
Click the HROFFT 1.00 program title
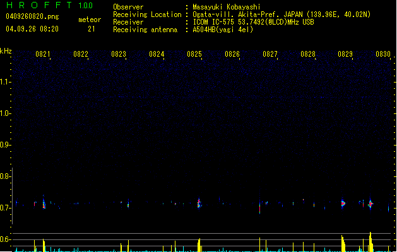50,5
